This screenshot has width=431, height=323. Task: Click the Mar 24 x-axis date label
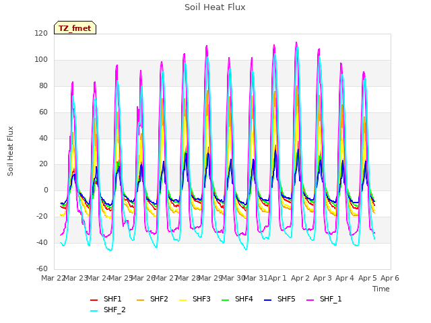tap(98, 278)
